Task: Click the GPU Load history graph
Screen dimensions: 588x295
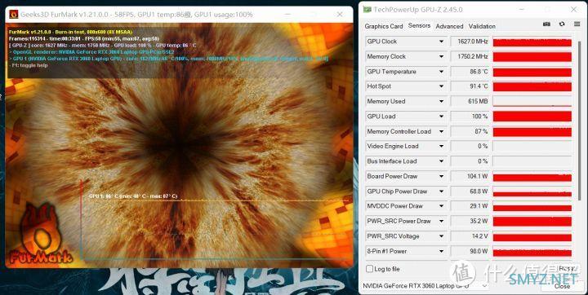Action: tap(532, 117)
